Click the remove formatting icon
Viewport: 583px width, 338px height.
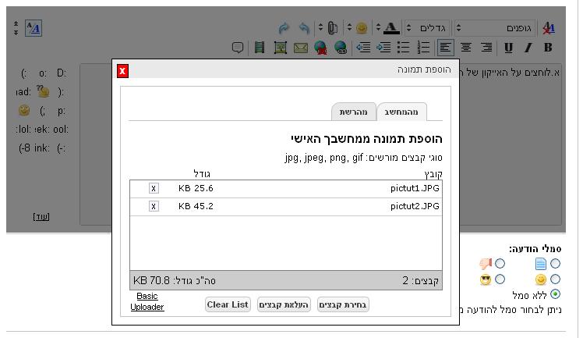click(x=549, y=28)
